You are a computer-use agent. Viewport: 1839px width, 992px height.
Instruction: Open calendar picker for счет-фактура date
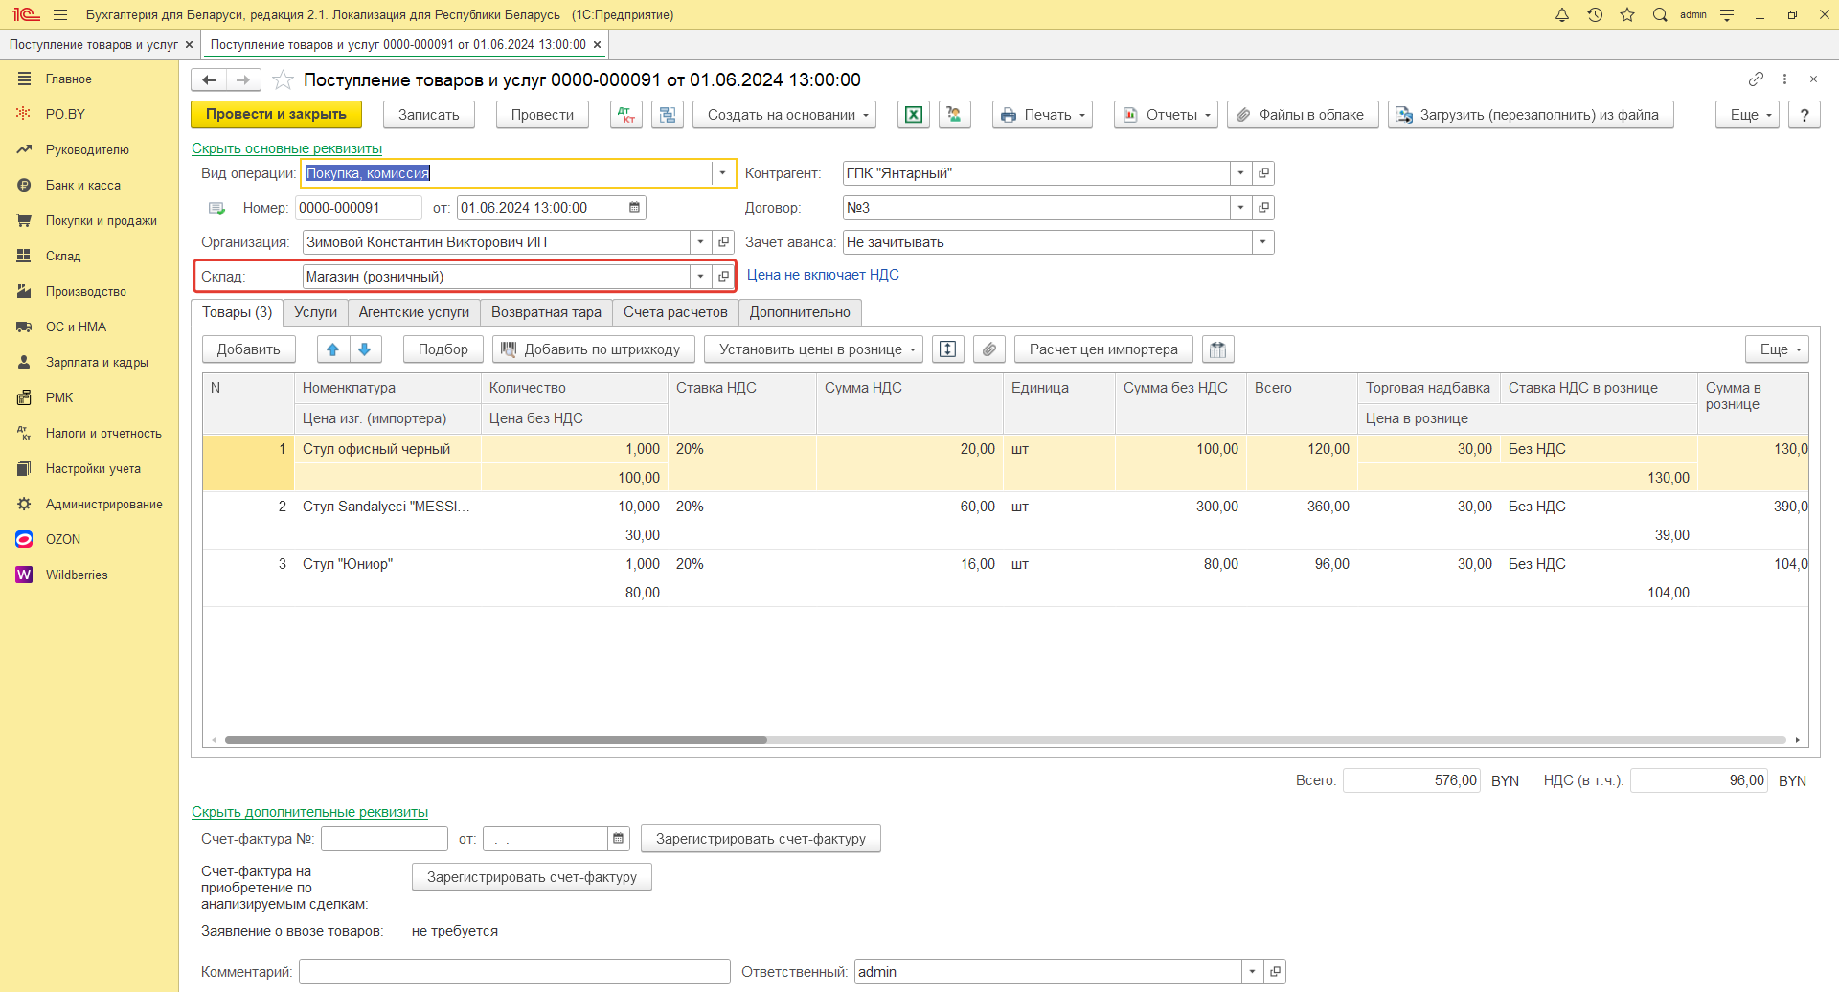click(619, 839)
